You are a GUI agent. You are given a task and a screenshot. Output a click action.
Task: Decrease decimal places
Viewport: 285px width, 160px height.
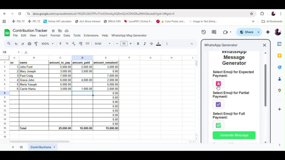[x=74, y=43]
